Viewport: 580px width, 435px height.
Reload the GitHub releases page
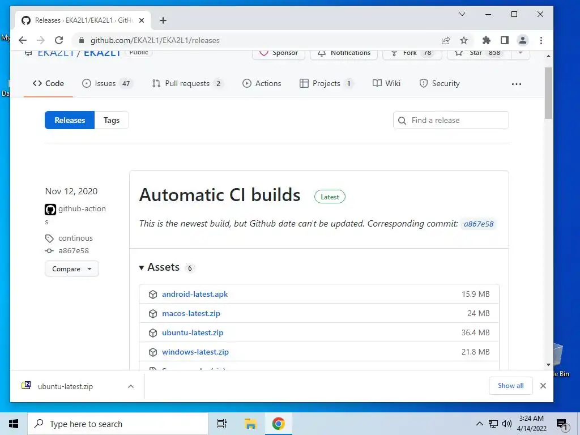click(59, 40)
